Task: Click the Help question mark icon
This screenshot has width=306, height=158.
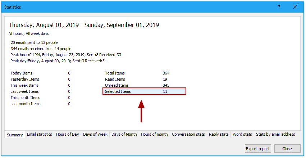Action: pyautogui.click(x=279, y=7)
